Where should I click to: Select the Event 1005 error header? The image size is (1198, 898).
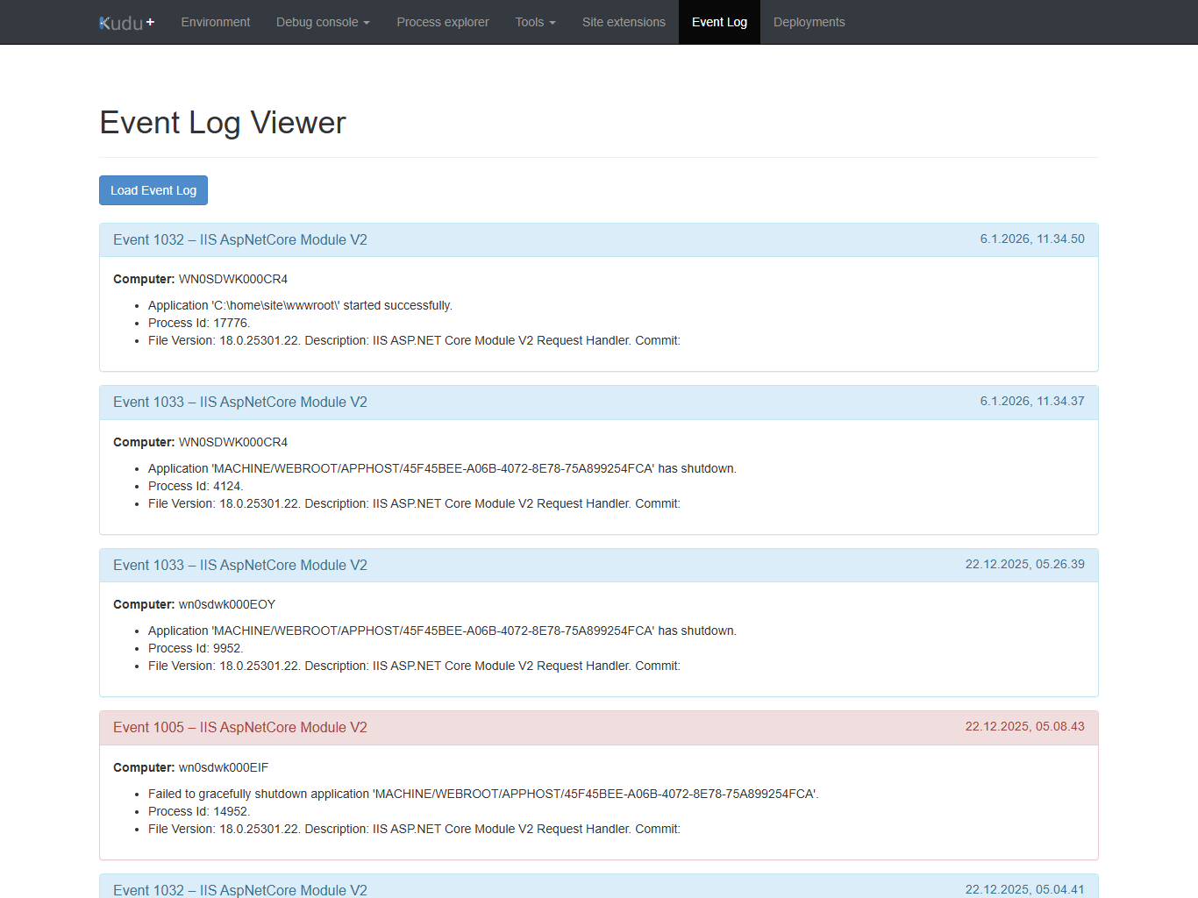coord(239,727)
